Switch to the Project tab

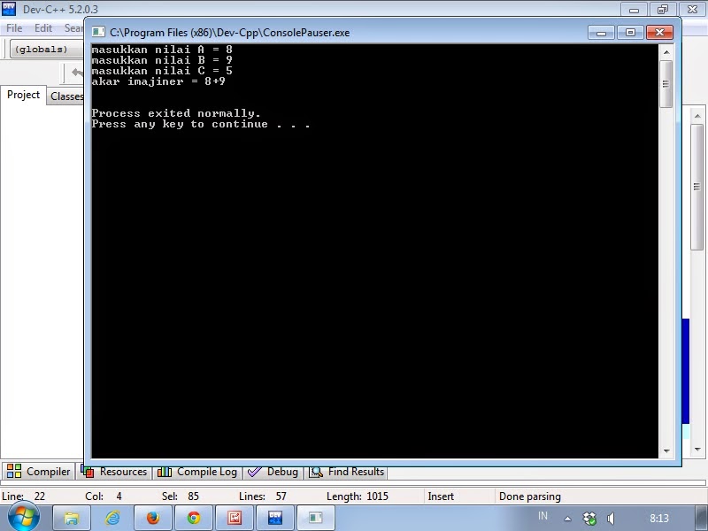tap(24, 95)
